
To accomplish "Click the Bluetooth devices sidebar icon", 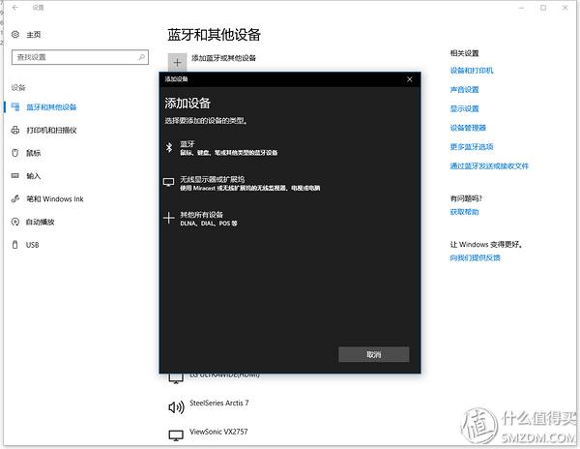I will click(15, 107).
